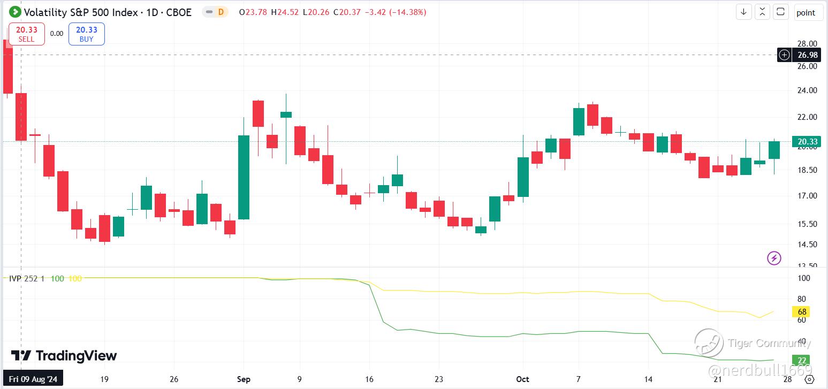Select the IVP 252 1 indicator legend

27,278
